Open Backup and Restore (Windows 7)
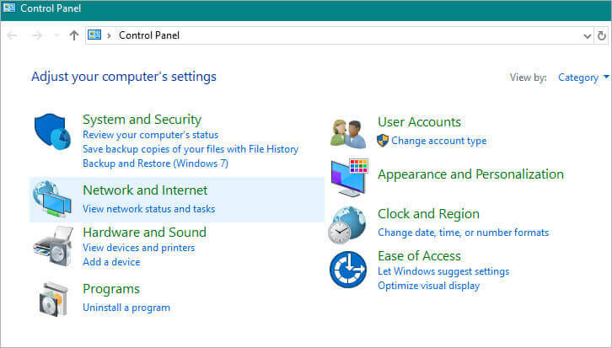612x348 pixels. [155, 163]
